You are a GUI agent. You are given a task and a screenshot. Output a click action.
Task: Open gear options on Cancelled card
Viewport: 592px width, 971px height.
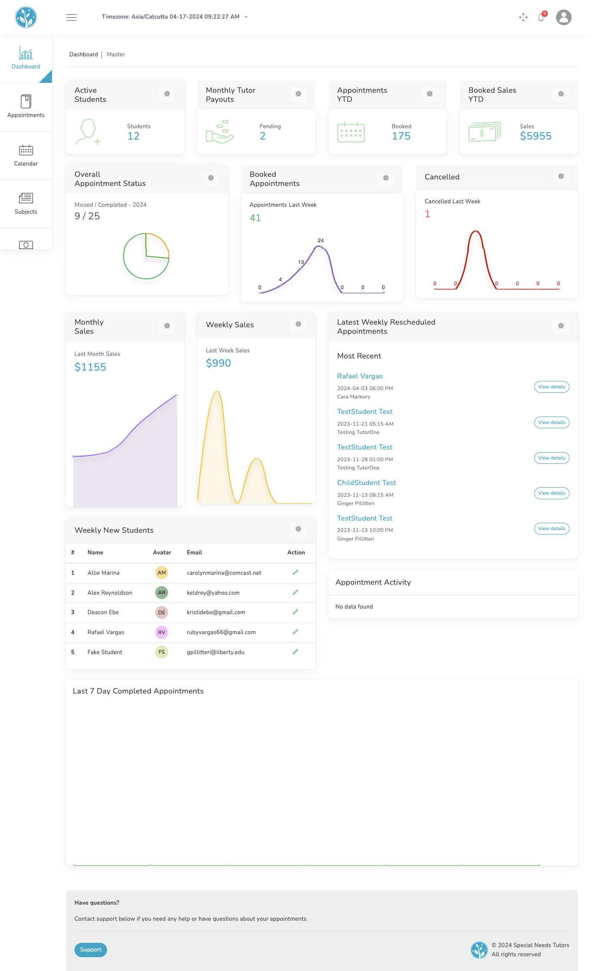[561, 176]
